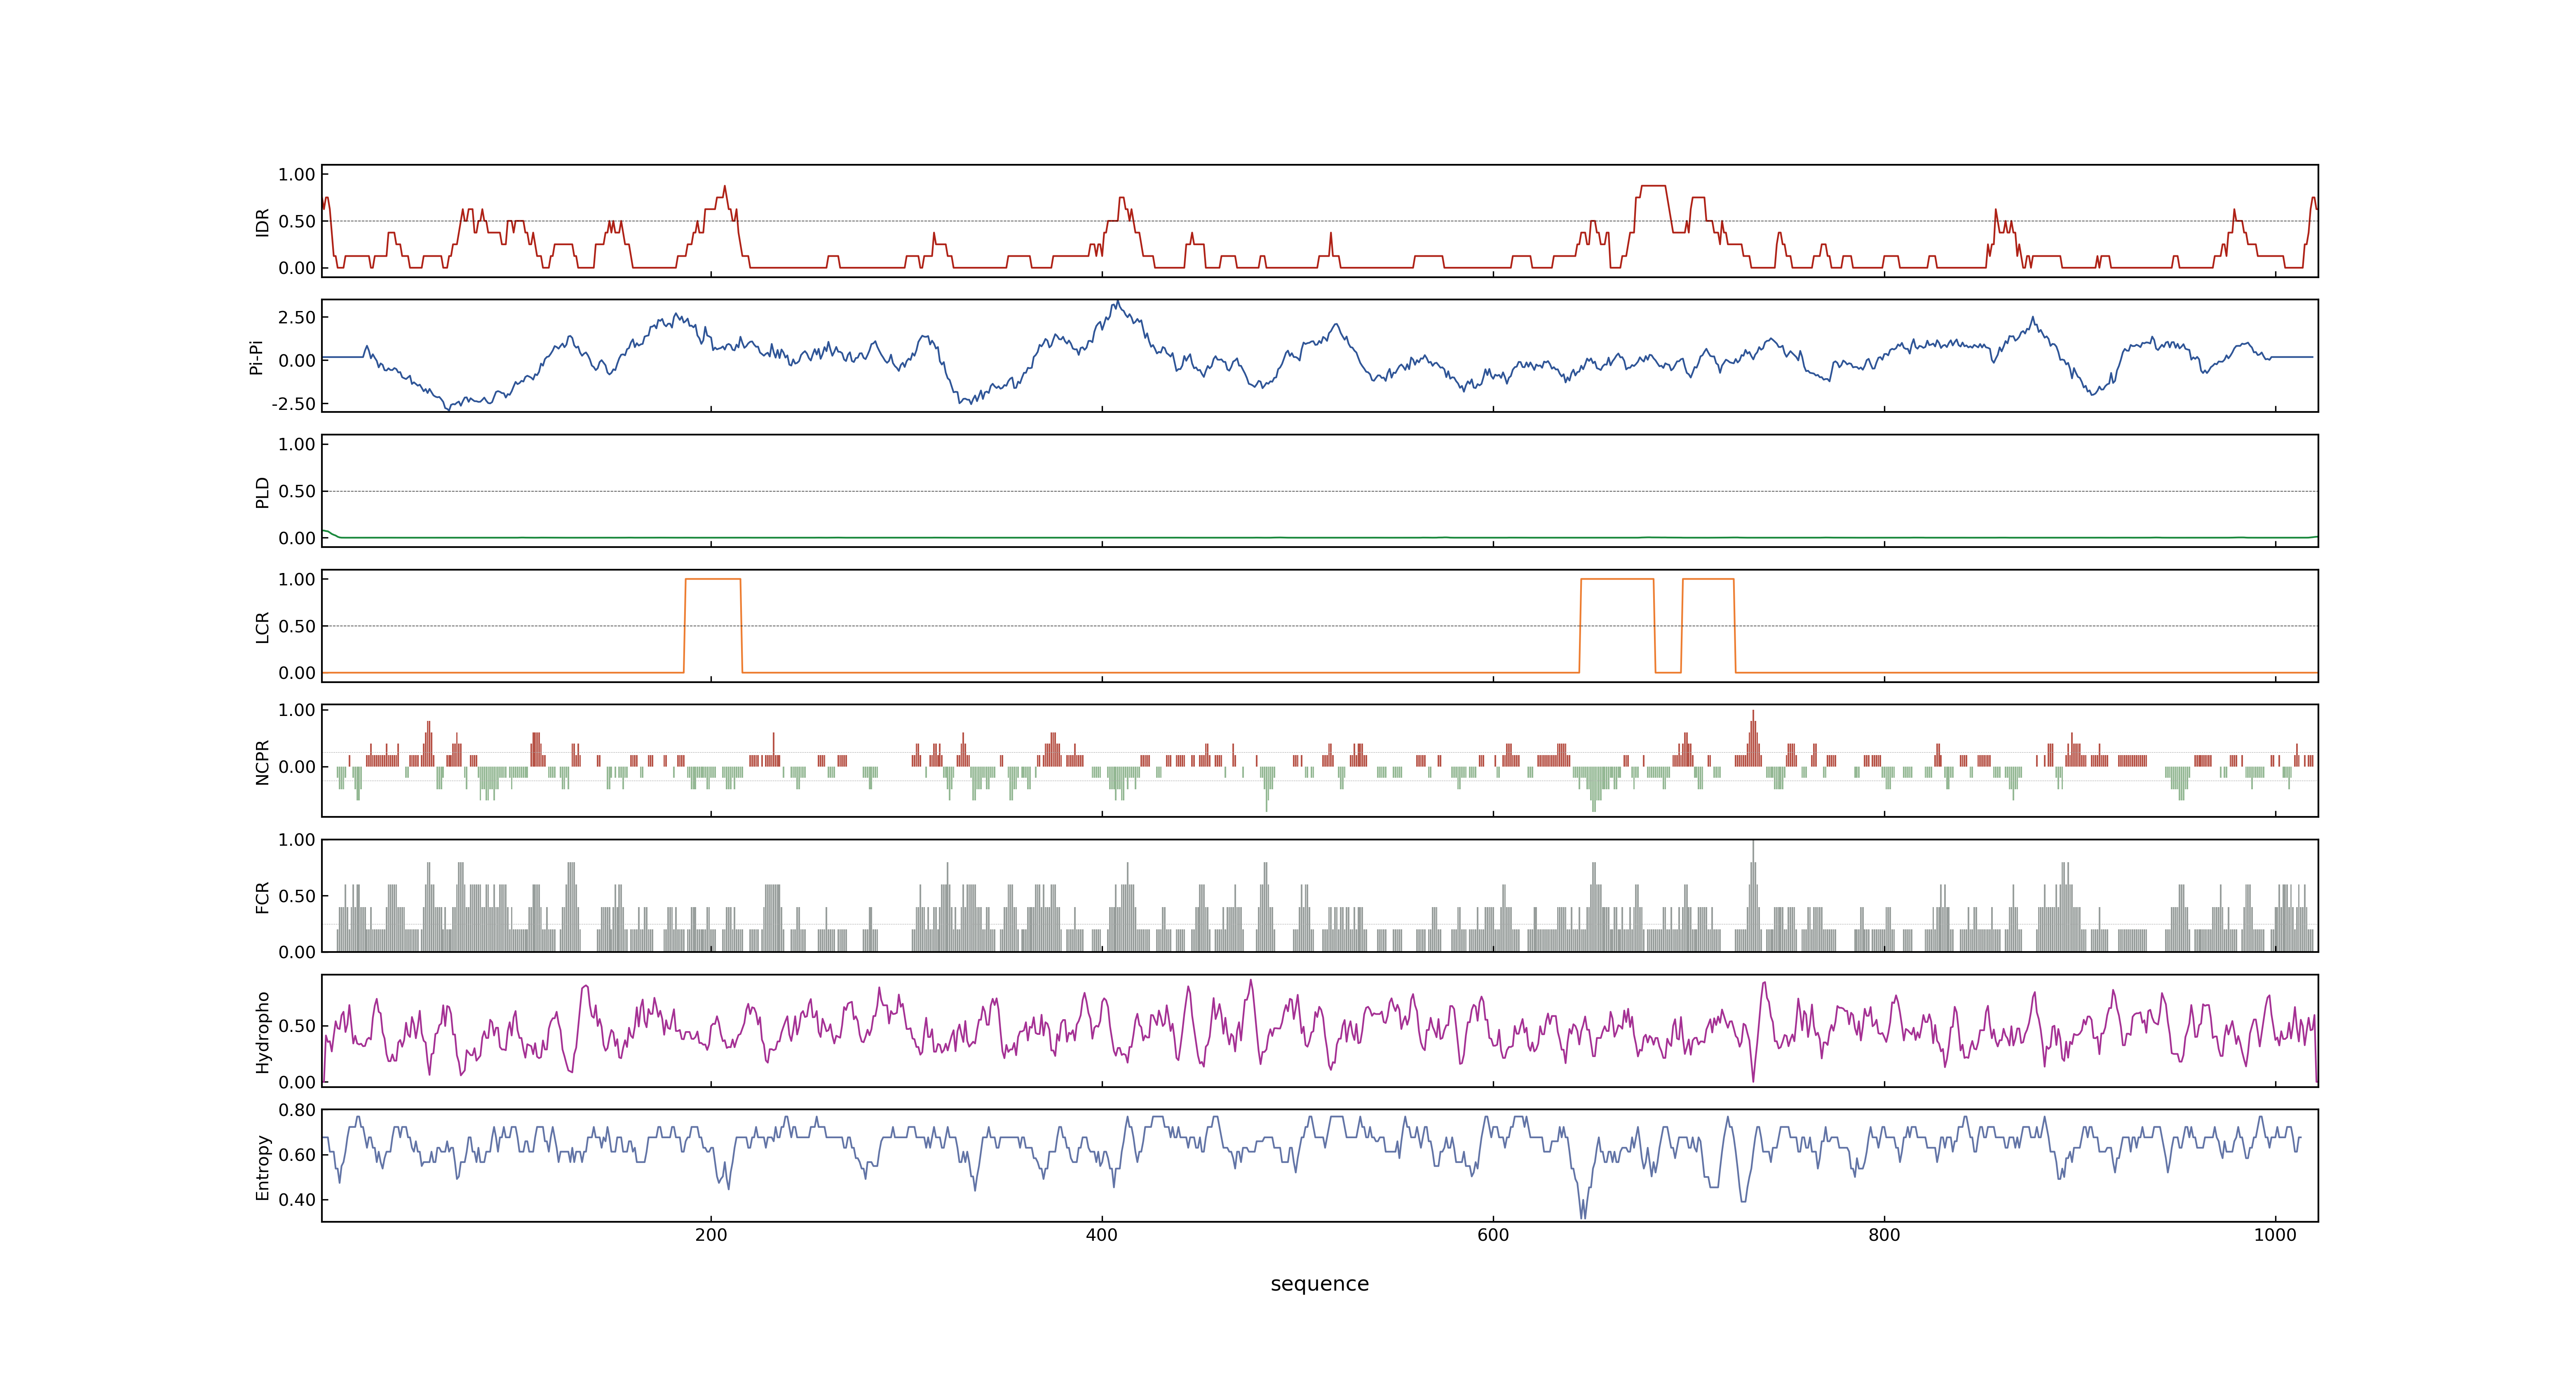The width and height of the screenshot is (2576, 1373).
Task: Click the FCR y-axis label
Action: 262,896
